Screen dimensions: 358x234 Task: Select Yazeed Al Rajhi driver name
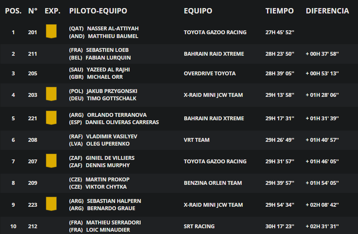tap(108, 70)
